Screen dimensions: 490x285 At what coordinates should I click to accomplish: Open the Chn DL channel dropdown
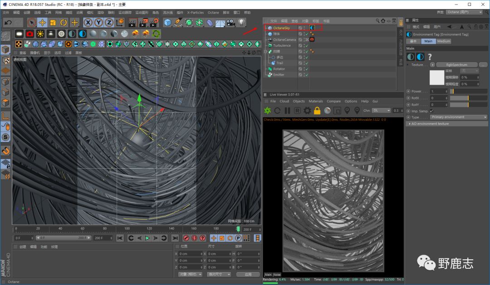[x=381, y=110]
